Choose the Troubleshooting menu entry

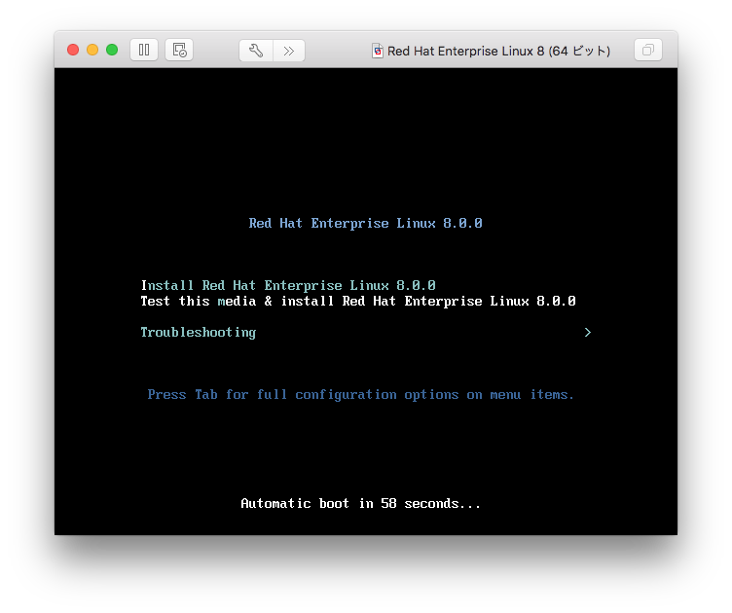point(198,332)
